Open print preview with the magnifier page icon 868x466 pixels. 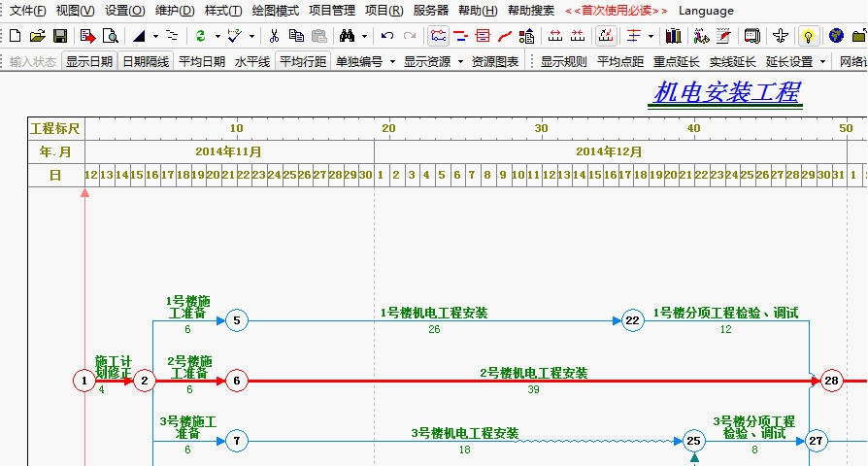(x=111, y=37)
